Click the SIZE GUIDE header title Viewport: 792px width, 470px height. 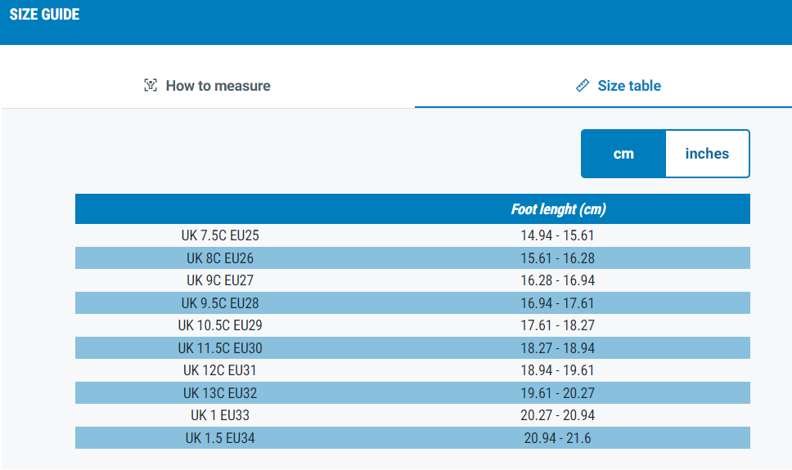(x=44, y=14)
